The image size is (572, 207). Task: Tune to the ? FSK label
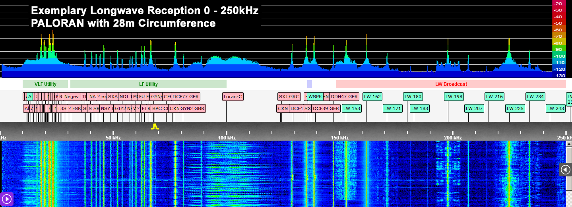[74, 108]
